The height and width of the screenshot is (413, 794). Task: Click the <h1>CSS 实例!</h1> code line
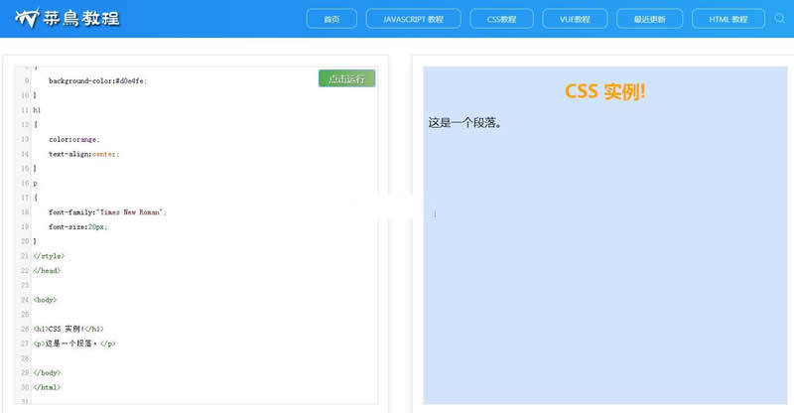click(x=68, y=329)
